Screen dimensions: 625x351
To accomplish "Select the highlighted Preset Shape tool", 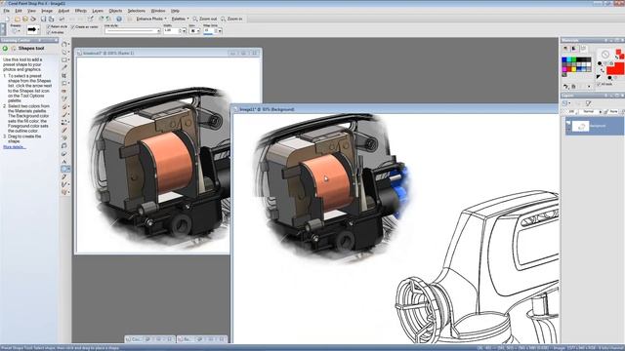I will [x=65, y=169].
